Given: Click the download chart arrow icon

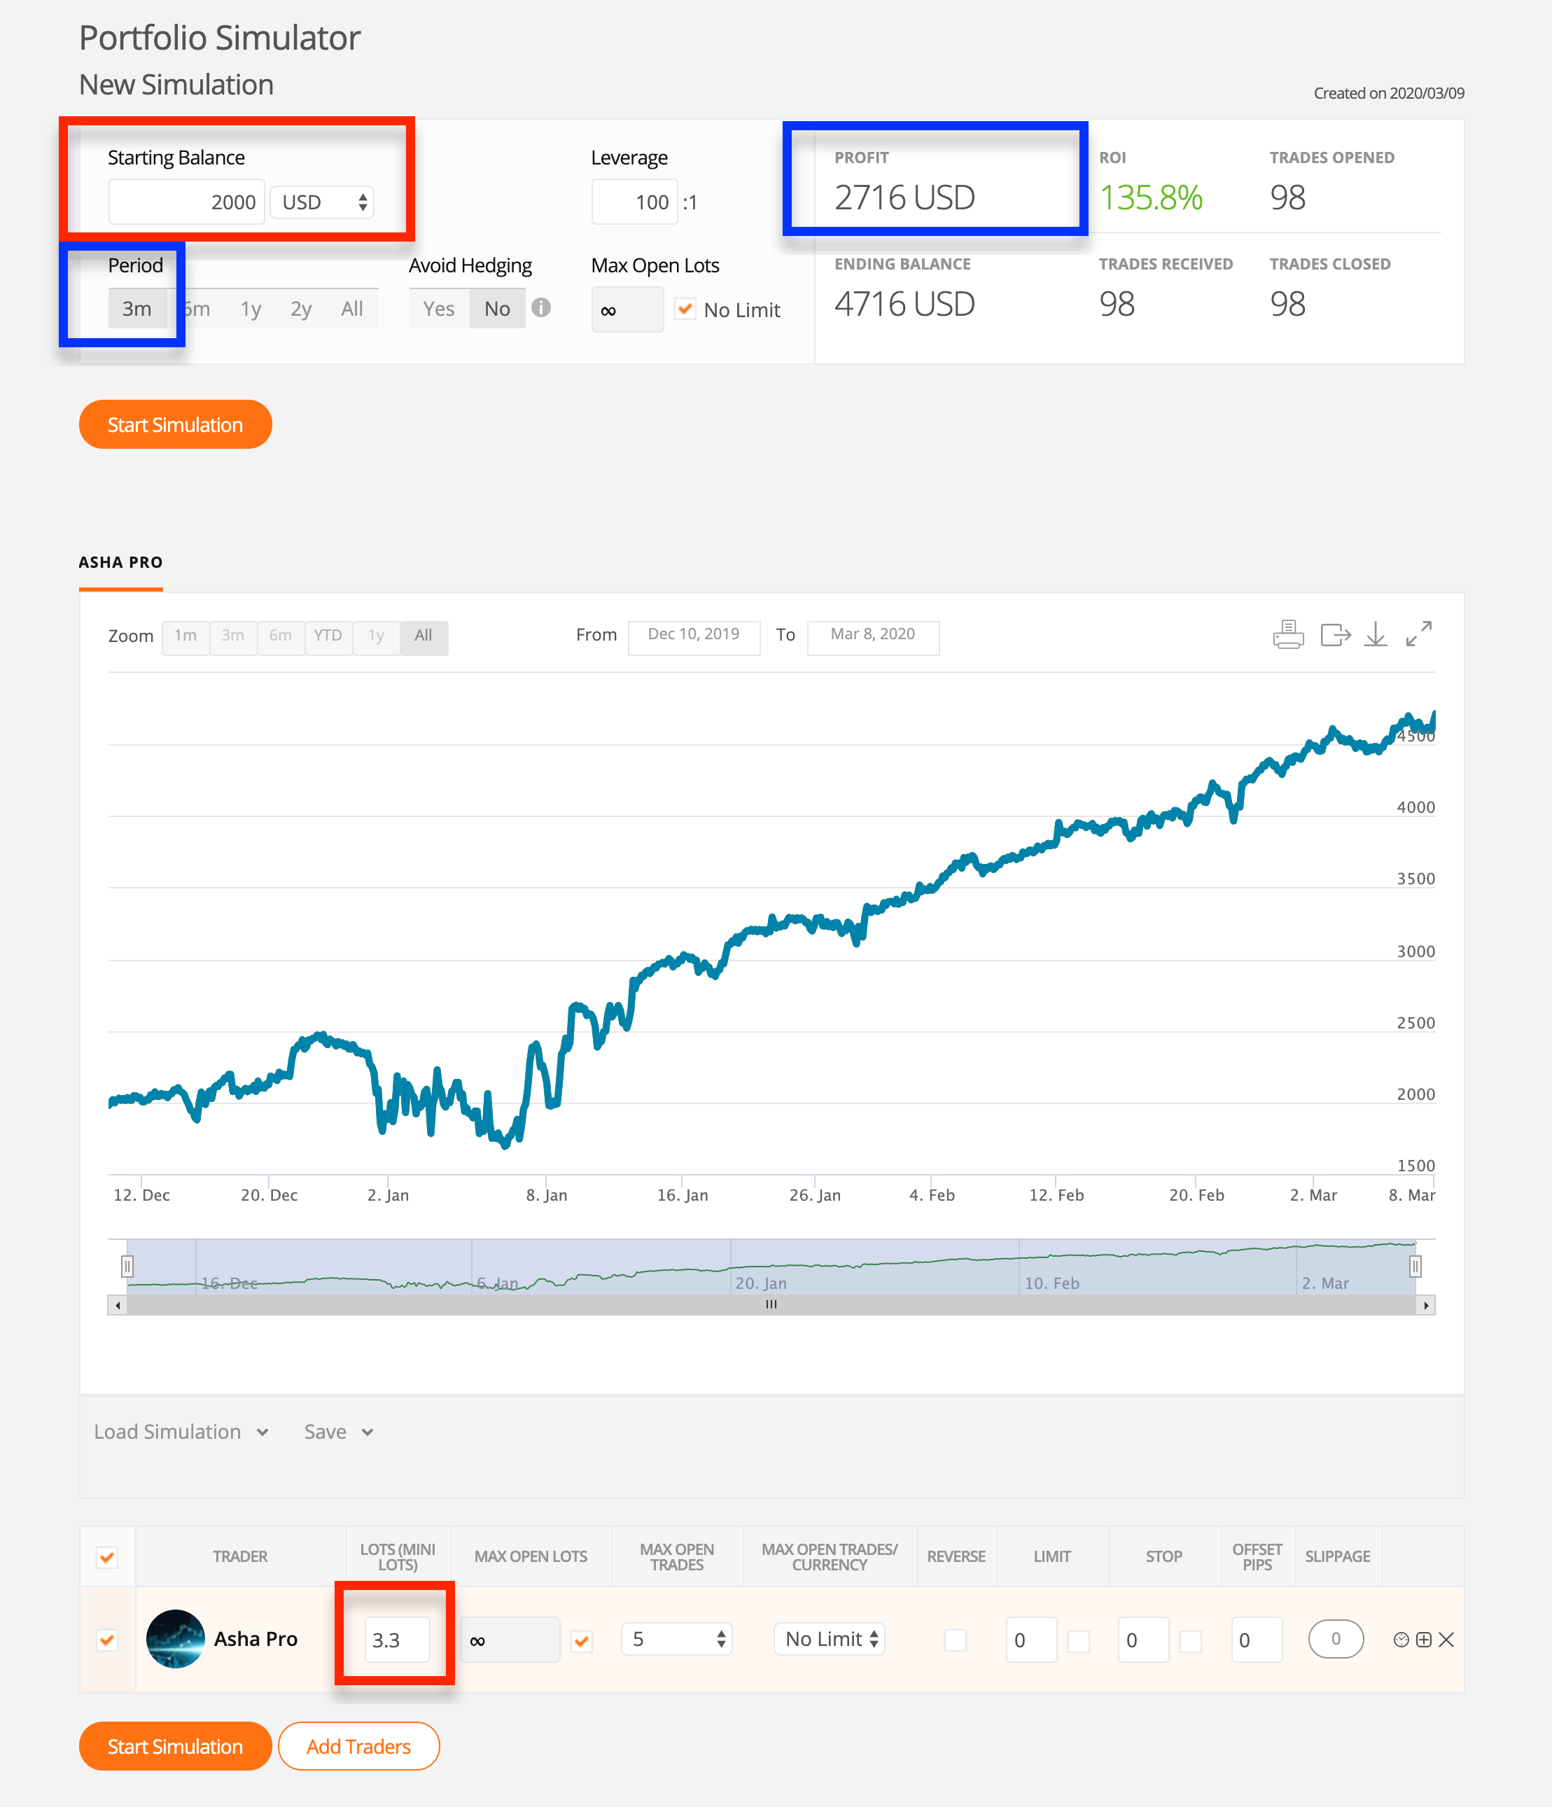Looking at the screenshot, I should 1376,634.
